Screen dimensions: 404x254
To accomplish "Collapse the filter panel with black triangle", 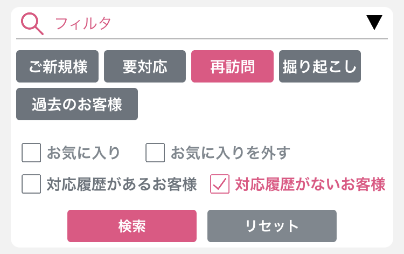I will 374,23.
